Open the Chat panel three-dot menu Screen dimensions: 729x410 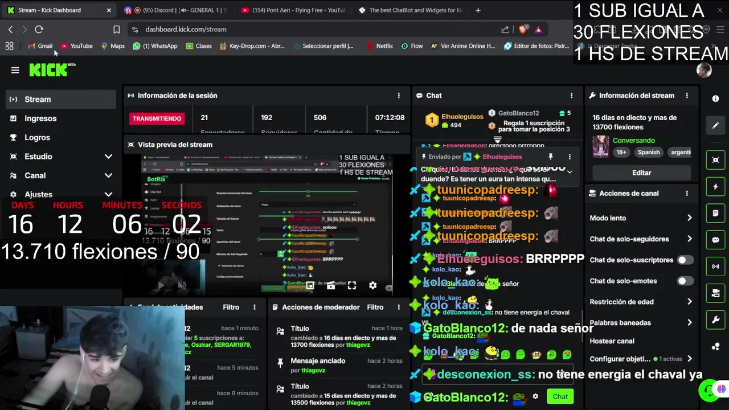[x=571, y=96]
